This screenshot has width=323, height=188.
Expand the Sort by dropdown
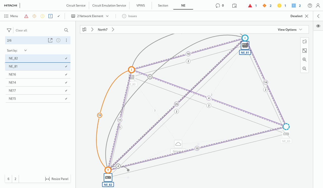point(25,50)
